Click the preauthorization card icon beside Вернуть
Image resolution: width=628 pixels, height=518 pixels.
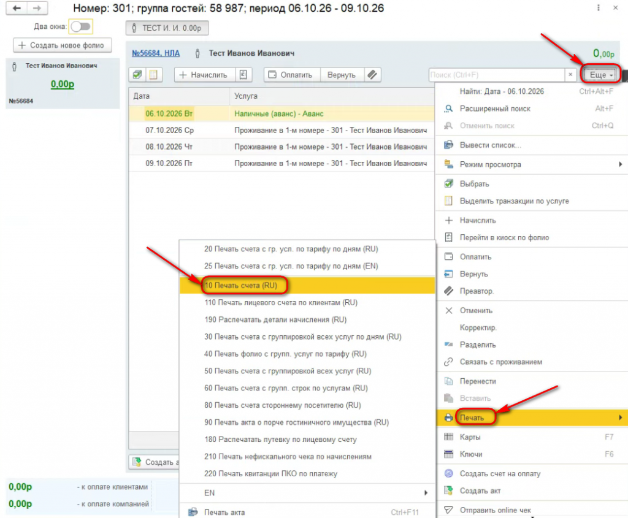[372, 75]
